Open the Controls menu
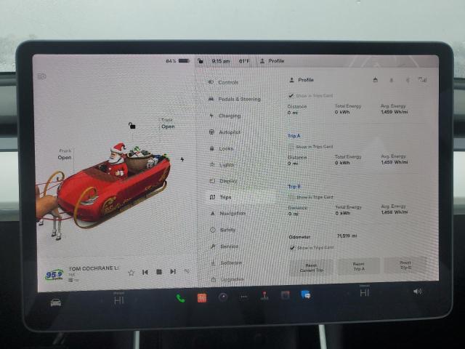The width and height of the screenshot is (465, 349). click(223, 82)
